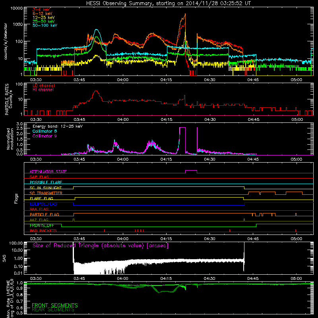Click the Mon. Rate LIVETIME y-axis label
This screenshot has width=318, height=318.
(x=10, y=299)
